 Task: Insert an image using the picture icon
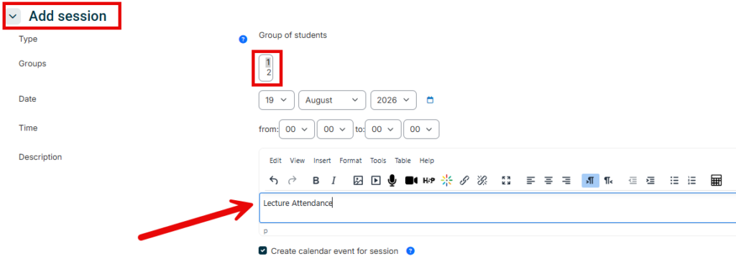358,181
